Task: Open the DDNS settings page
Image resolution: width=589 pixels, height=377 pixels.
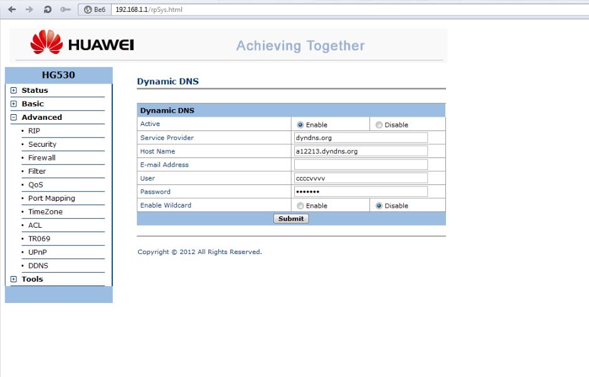Action: 38,266
